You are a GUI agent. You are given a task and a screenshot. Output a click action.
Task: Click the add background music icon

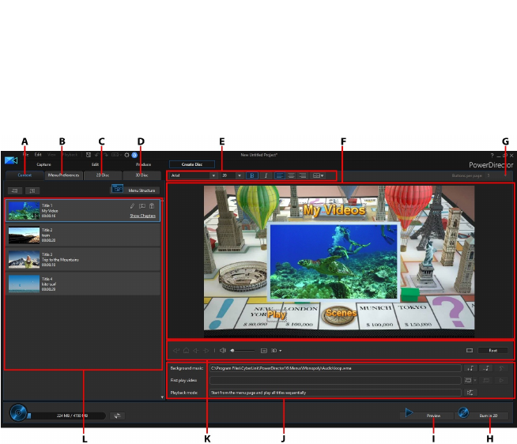(470, 368)
